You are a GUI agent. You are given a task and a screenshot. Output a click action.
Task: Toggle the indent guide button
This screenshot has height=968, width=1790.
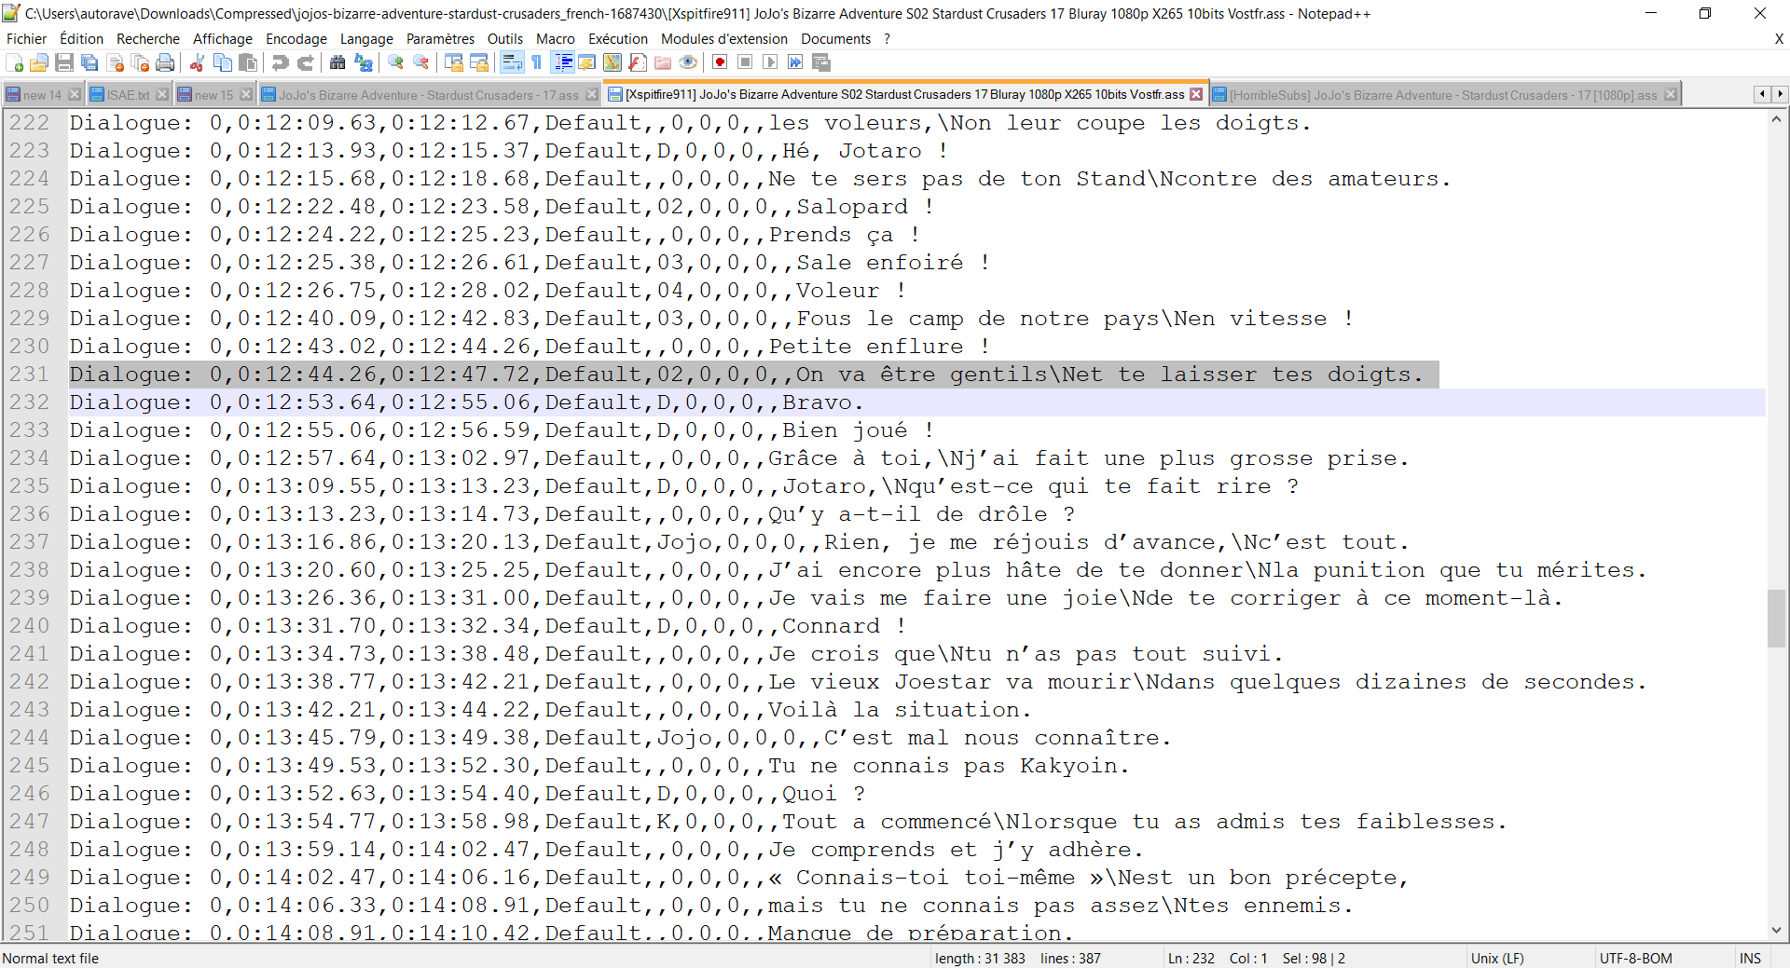(x=563, y=62)
